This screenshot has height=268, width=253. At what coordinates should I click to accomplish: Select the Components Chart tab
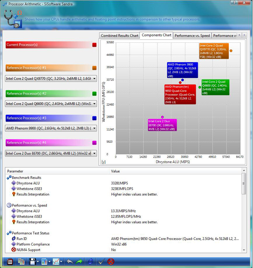(157, 35)
